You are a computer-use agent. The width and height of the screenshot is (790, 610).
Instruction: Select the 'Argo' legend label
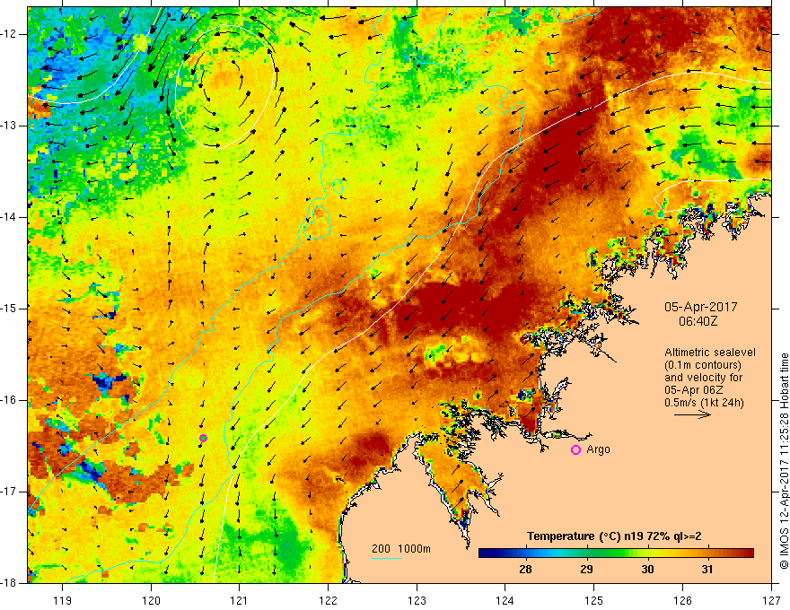tap(598, 449)
